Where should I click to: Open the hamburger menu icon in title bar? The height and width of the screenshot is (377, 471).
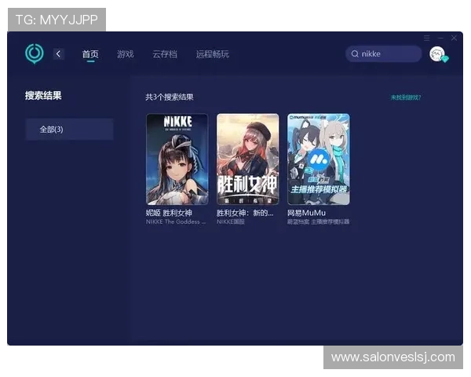[x=426, y=38]
